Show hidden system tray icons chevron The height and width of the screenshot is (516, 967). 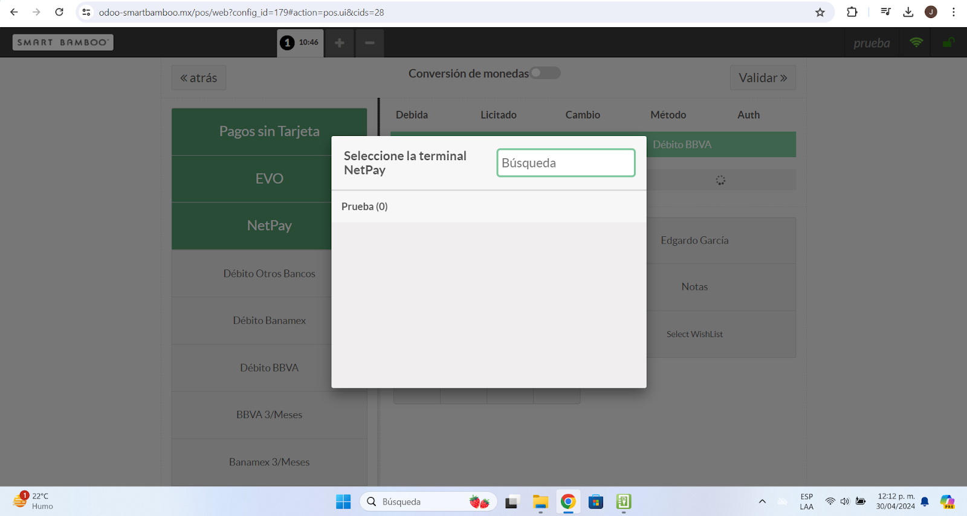coord(762,501)
